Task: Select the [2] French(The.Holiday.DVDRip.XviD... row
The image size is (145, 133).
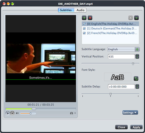Action: coord(110,33)
